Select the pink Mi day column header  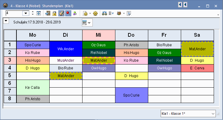tap(99, 35)
